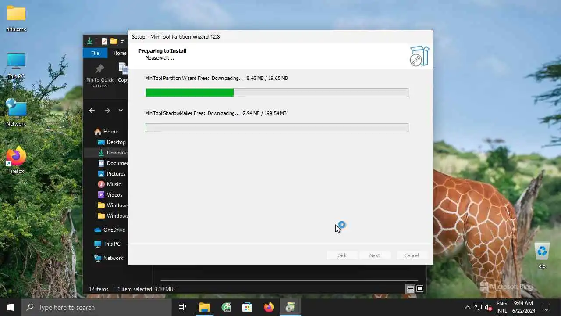Open File Explorer from the taskbar
The width and height of the screenshot is (561, 316).
point(205,307)
